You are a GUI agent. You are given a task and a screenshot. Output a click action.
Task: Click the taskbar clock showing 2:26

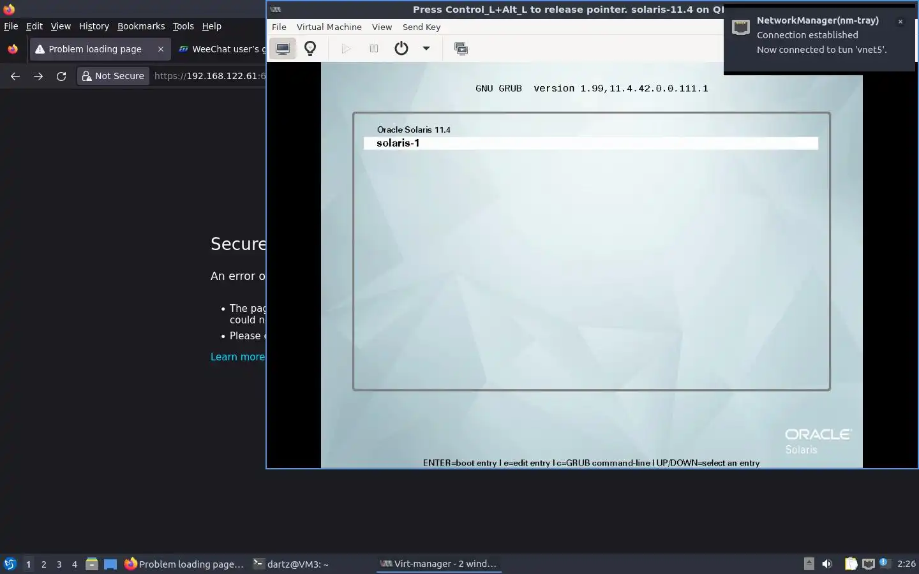(906, 564)
